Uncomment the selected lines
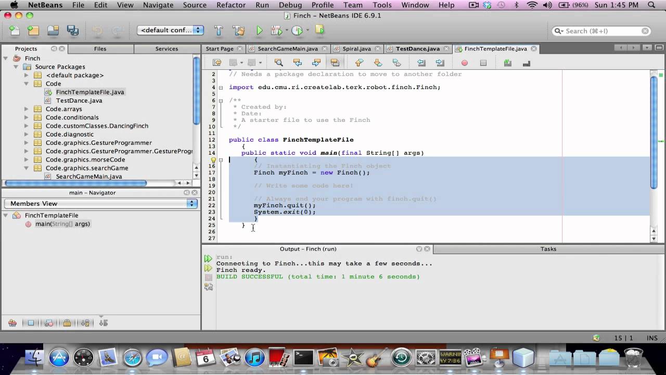This screenshot has height=375, width=666. [526, 63]
